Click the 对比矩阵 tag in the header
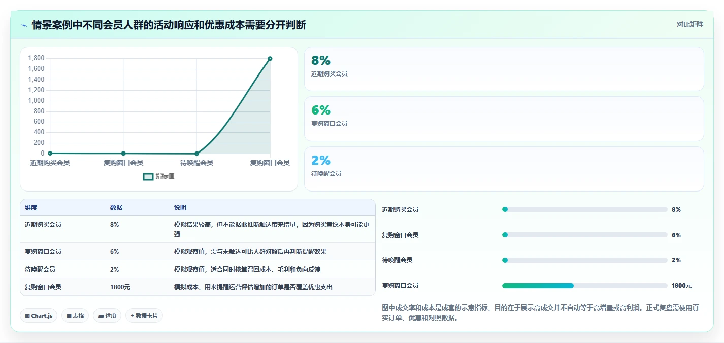This screenshot has width=724, height=343. coord(689,24)
